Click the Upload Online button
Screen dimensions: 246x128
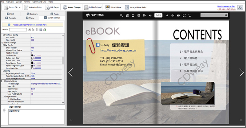(113, 7)
